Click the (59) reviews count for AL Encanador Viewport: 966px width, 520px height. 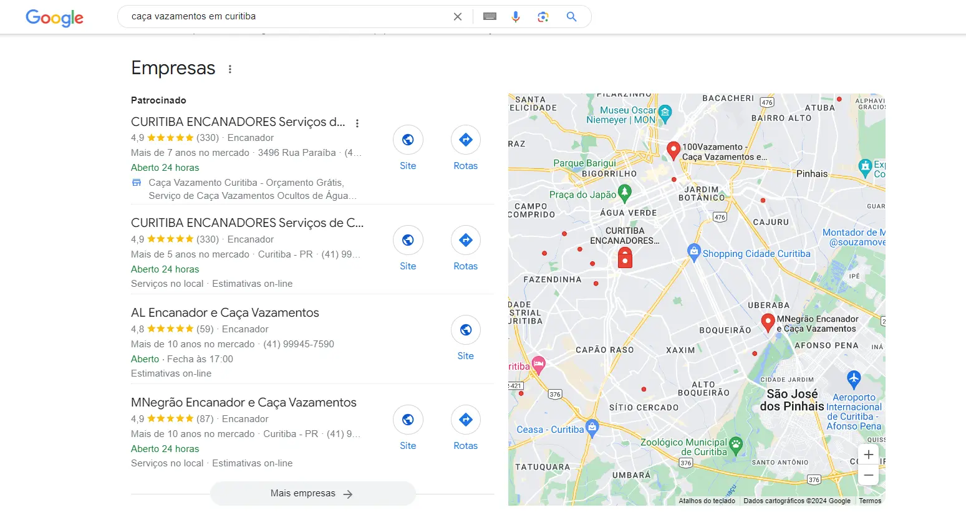(x=205, y=329)
